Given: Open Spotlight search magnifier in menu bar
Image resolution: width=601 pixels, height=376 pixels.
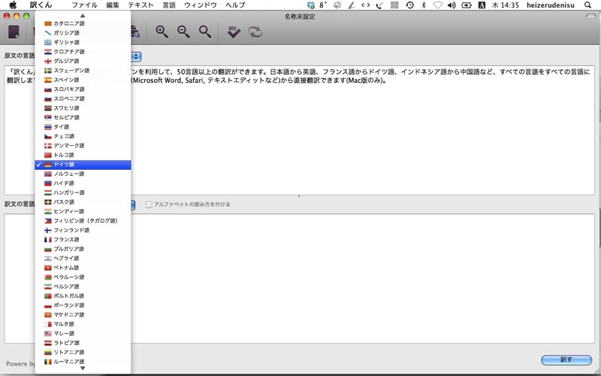Looking at the screenshot, I should pyautogui.click(x=587, y=5).
